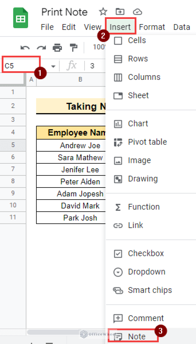Choose Dropdown in the Insert menu
Viewport: 196px width, 344px height.
(146, 272)
